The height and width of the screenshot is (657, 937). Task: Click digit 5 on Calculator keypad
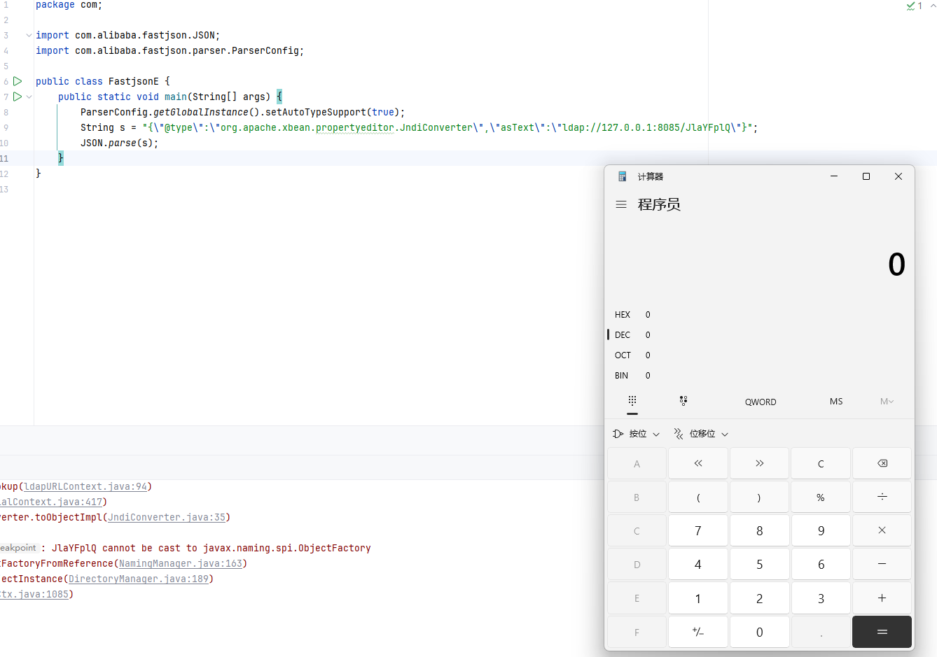pyautogui.click(x=759, y=564)
